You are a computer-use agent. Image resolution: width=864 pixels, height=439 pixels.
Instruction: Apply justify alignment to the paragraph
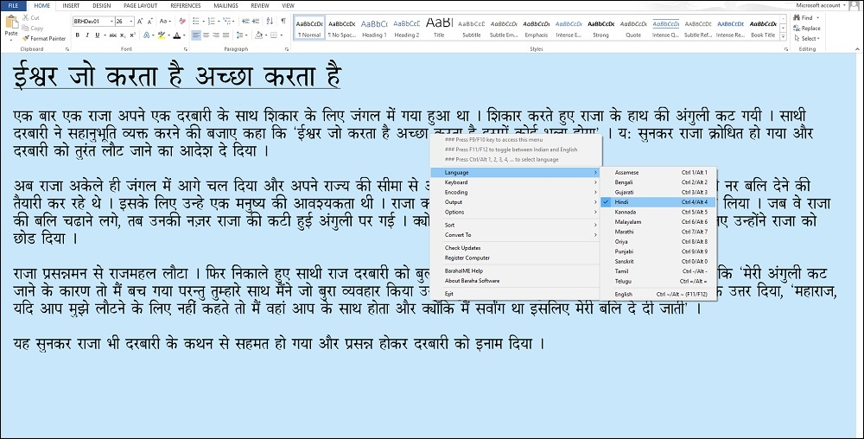[226, 35]
